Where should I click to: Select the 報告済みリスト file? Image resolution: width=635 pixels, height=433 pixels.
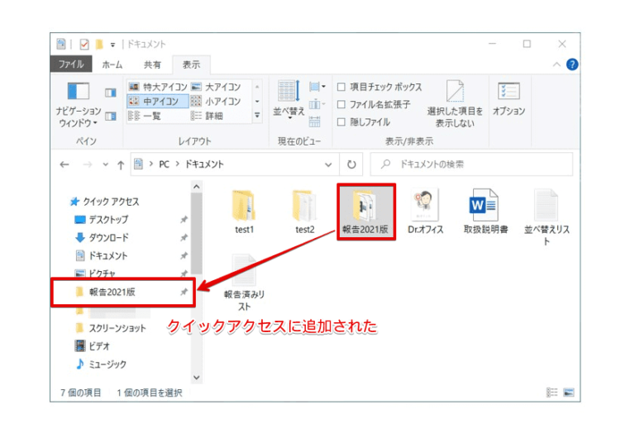click(x=244, y=283)
